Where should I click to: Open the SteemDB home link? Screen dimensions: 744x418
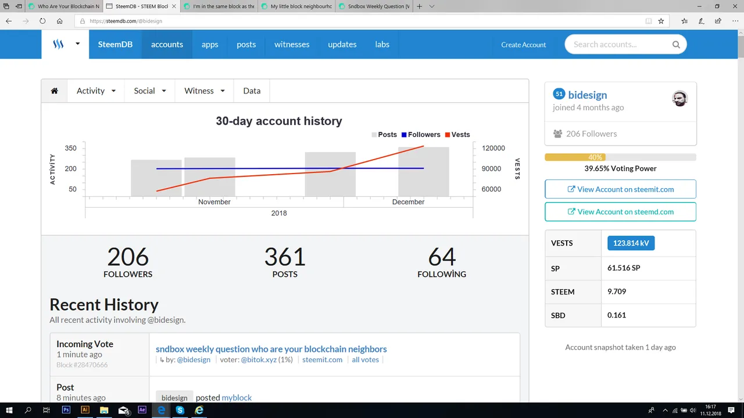[x=115, y=44]
